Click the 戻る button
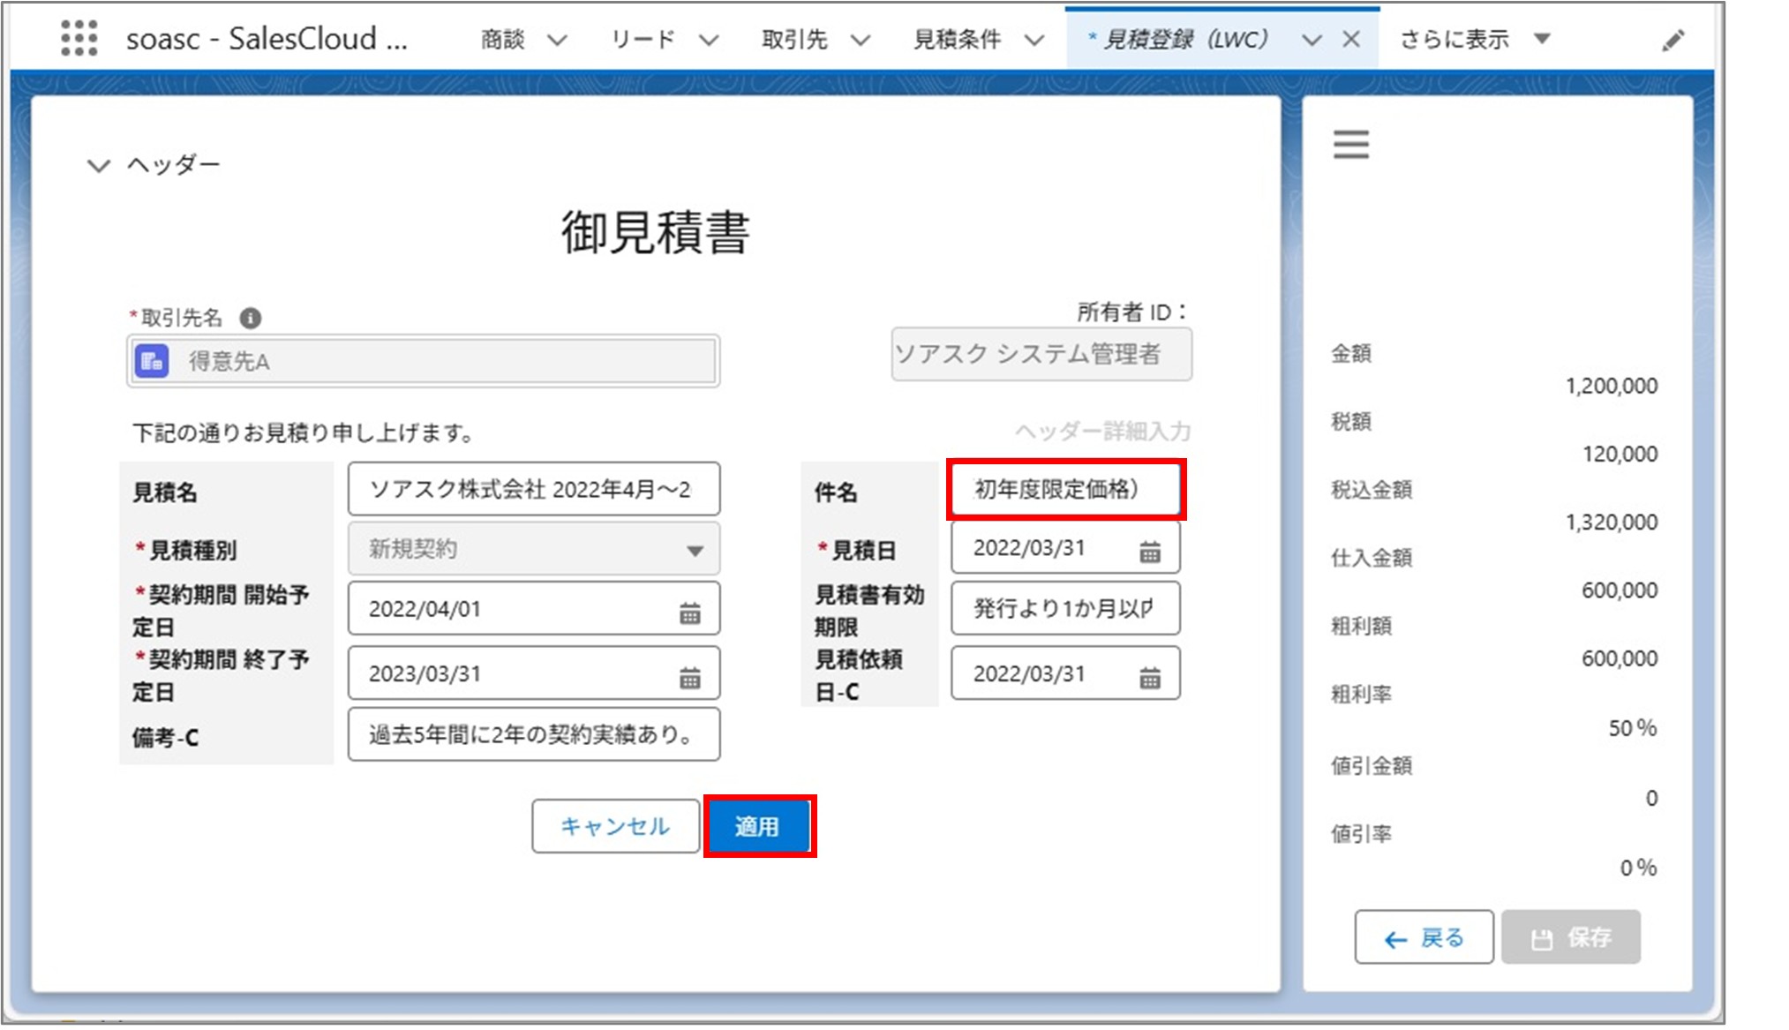This screenshot has height=1030, width=1789. 1424,937
